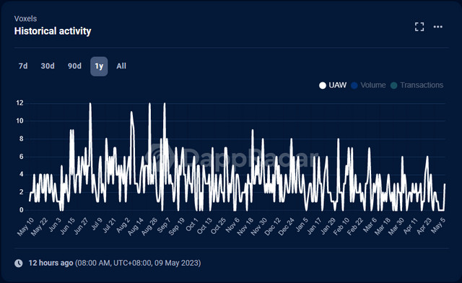Click the Dec 24 x-axis label
Viewport: 462px width, 283px height.
click(x=287, y=227)
